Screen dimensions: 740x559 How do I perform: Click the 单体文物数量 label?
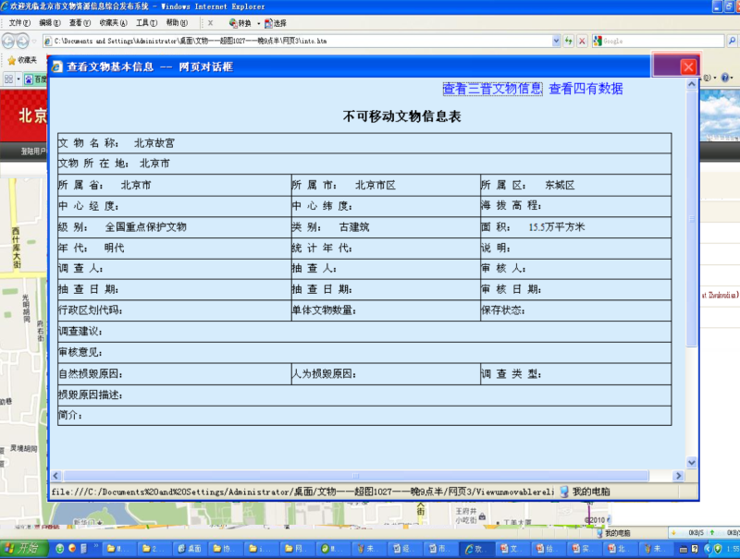click(324, 310)
